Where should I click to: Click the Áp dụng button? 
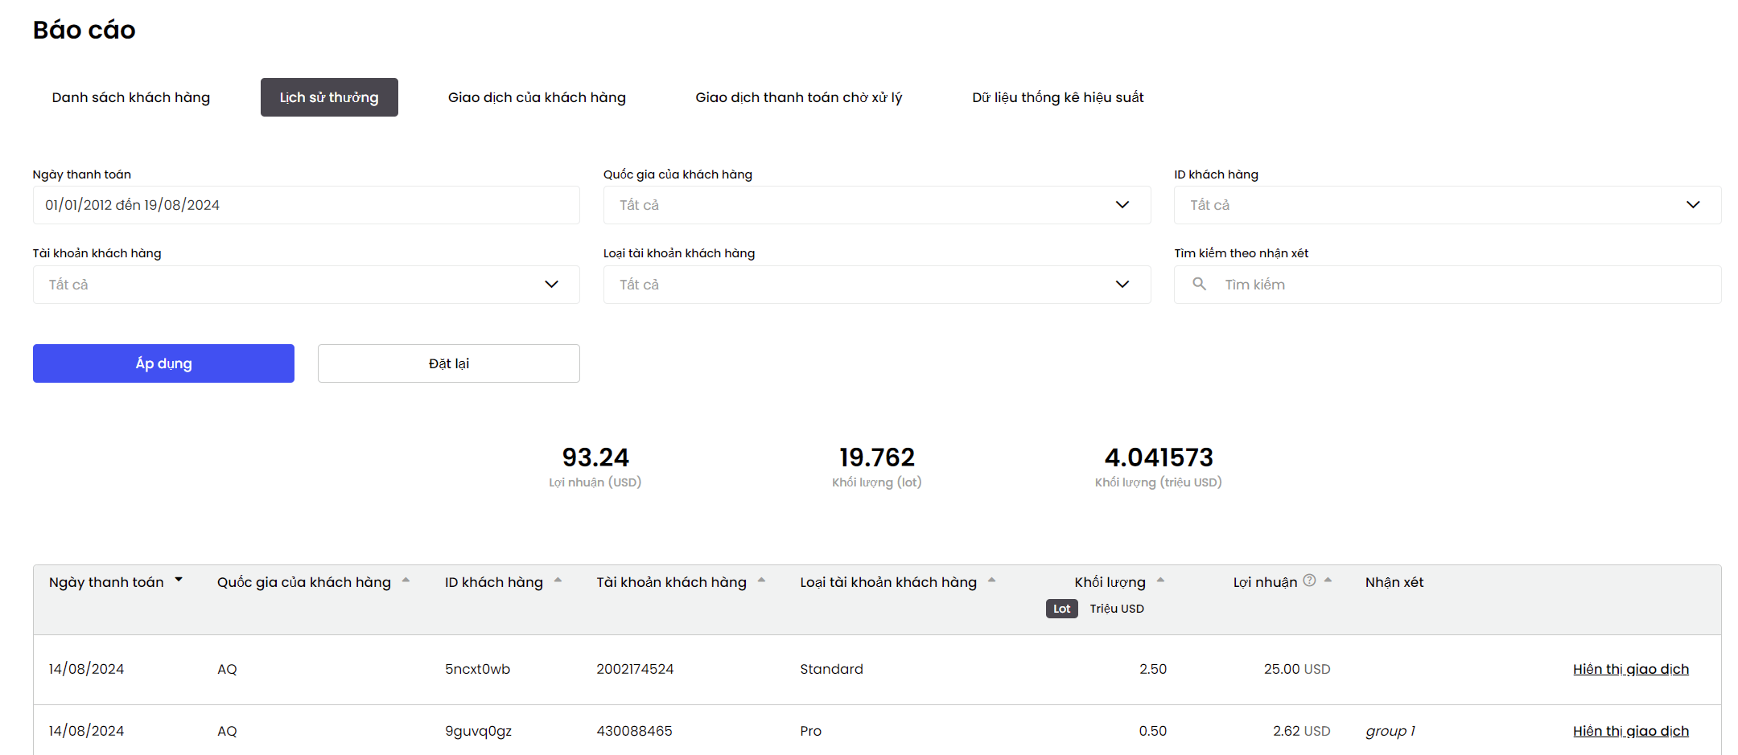(163, 363)
